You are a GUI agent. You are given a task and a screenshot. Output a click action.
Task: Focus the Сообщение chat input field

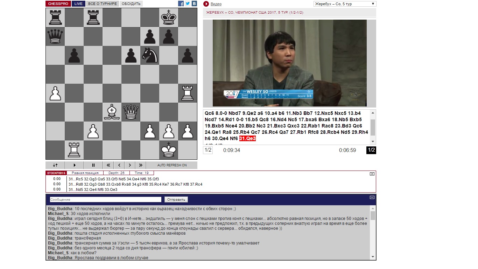[105, 200]
